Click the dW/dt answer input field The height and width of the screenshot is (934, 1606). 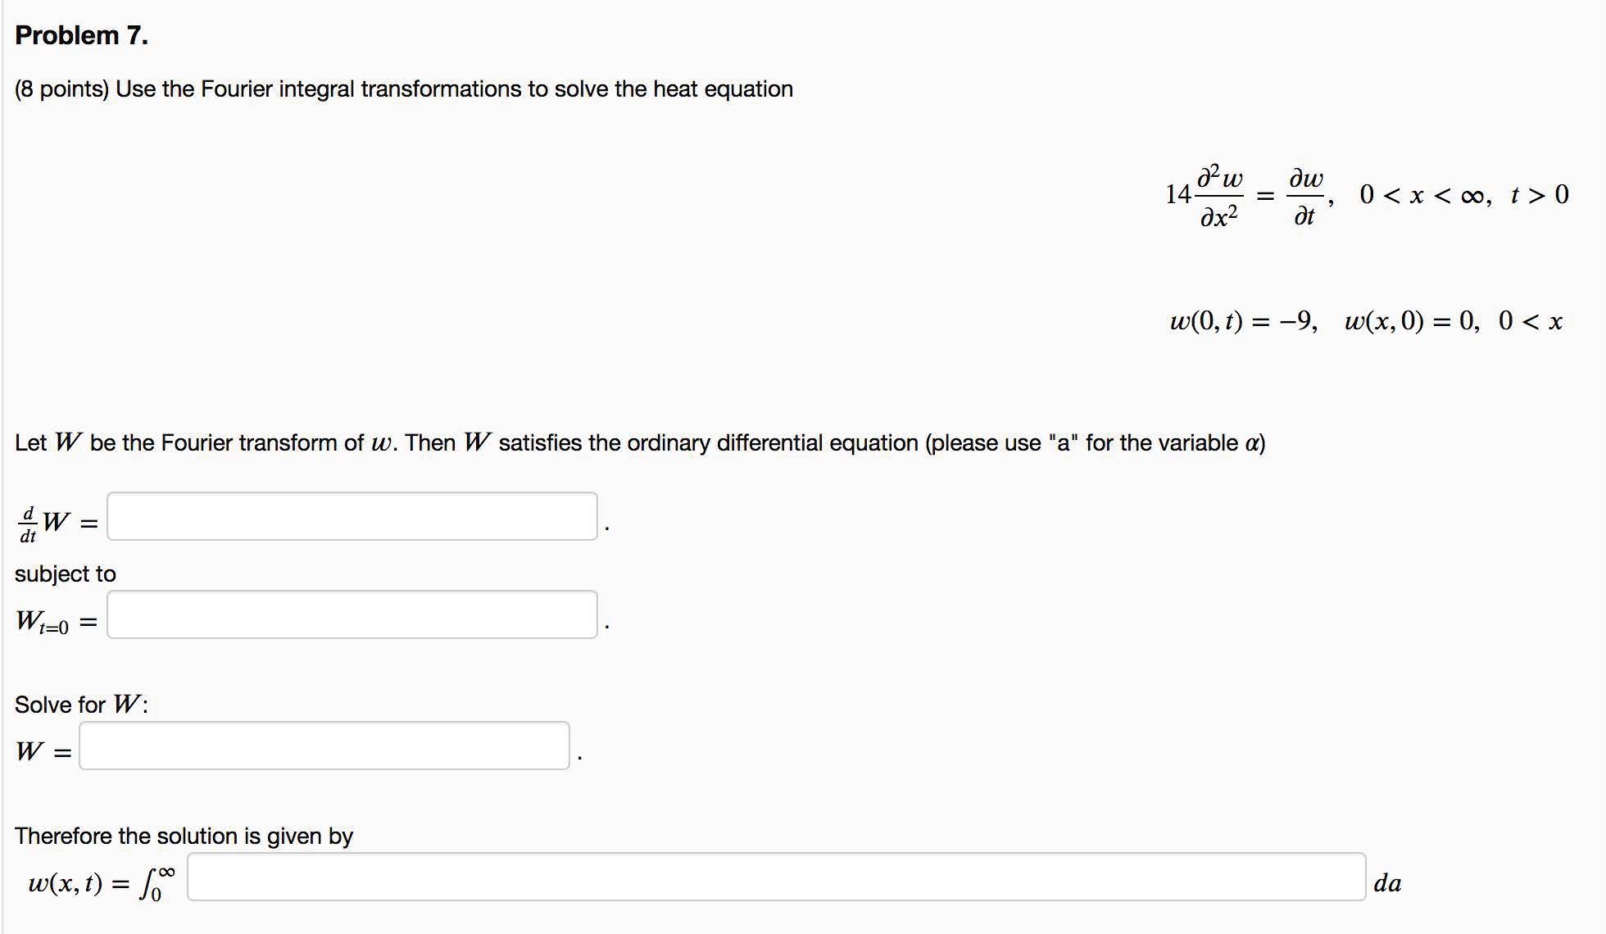tap(352, 516)
